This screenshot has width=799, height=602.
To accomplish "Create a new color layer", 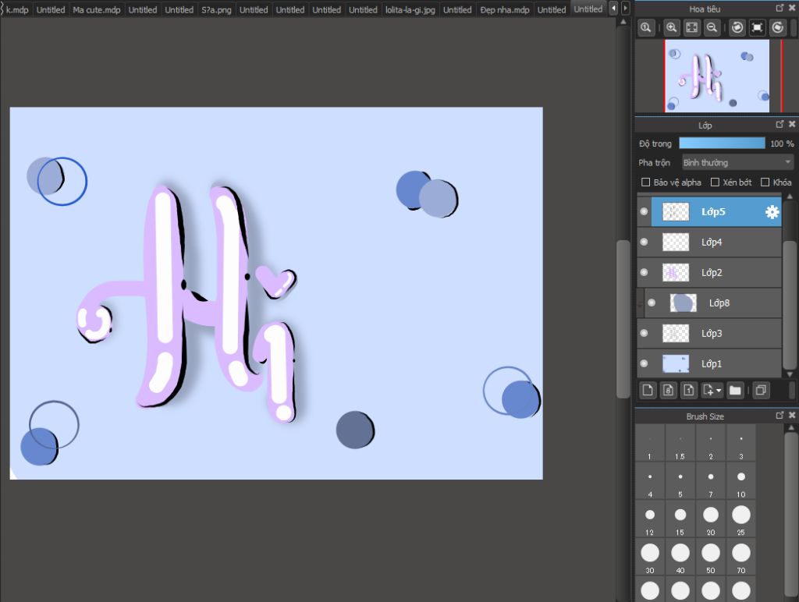I will click(648, 391).
